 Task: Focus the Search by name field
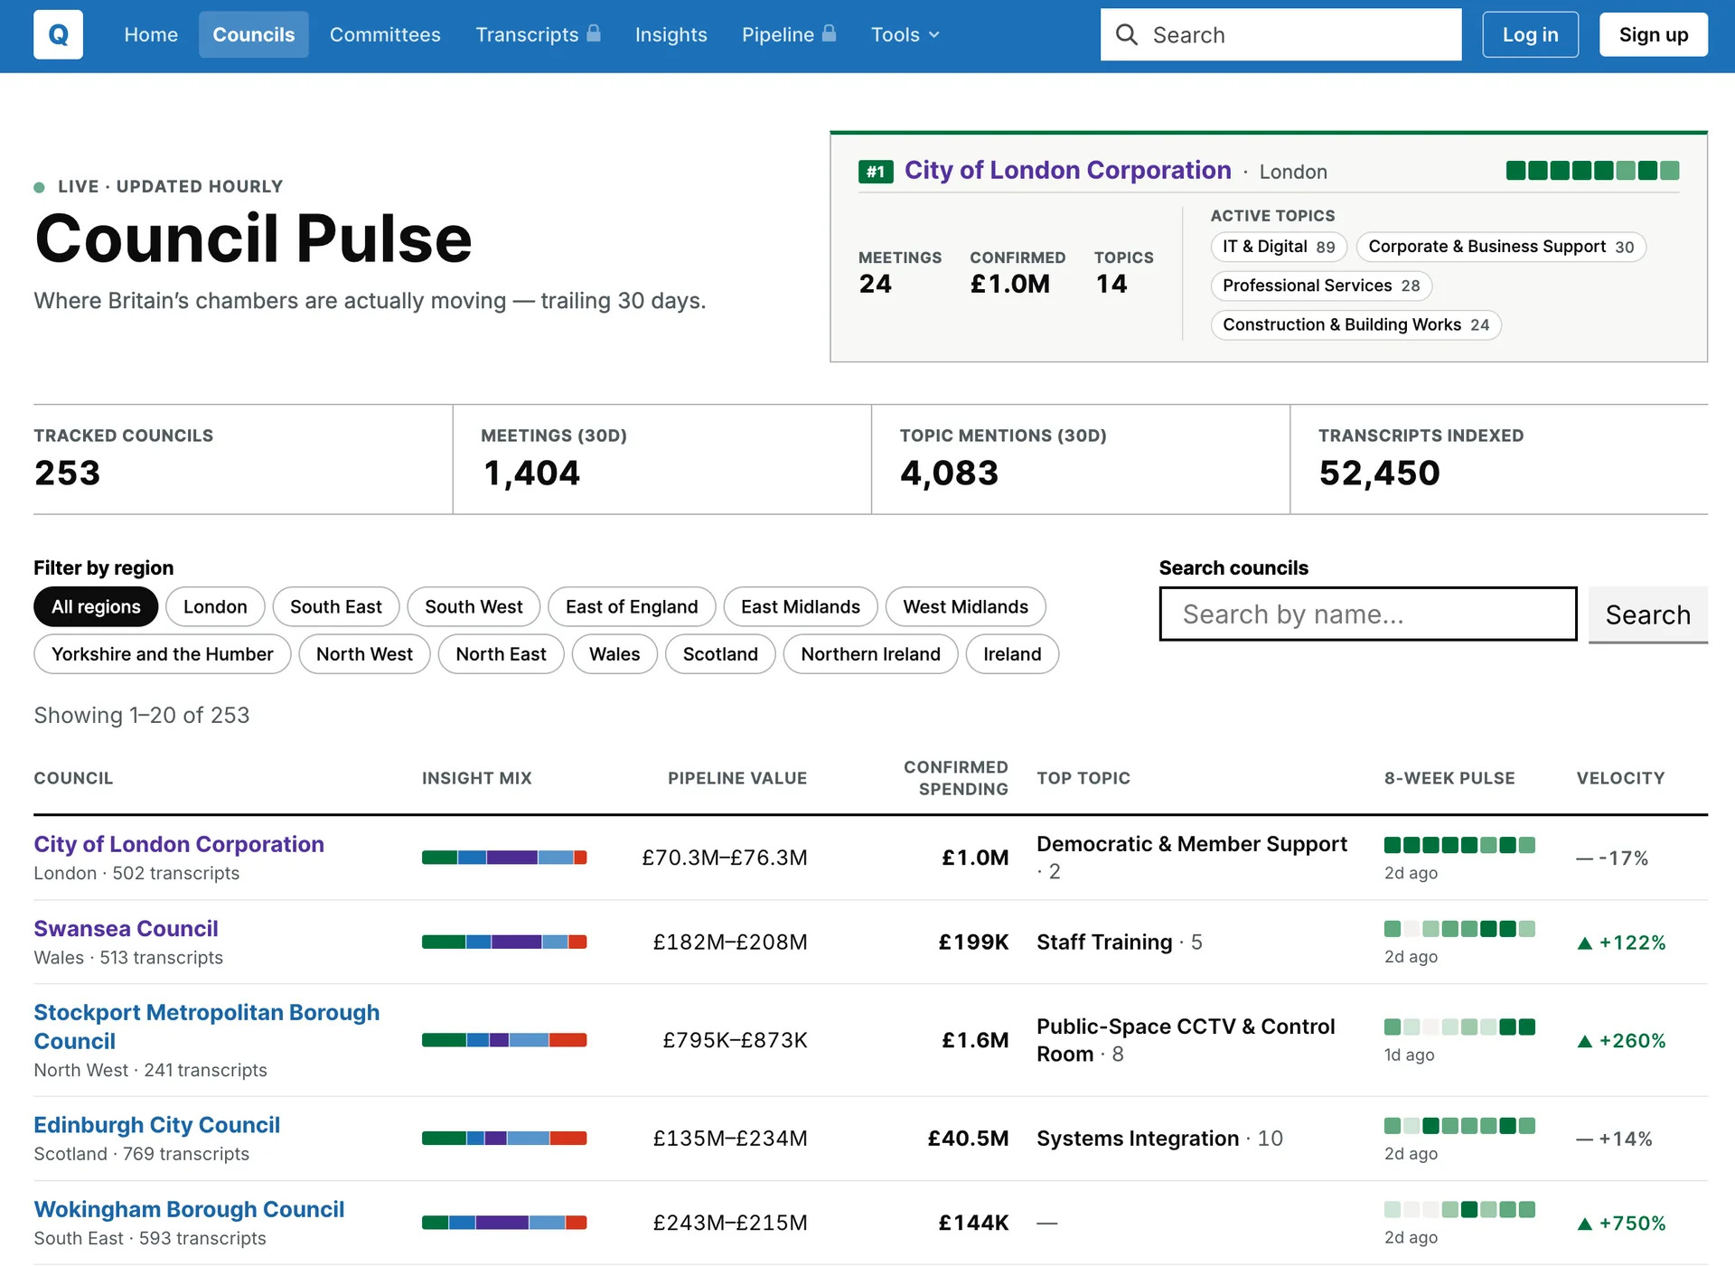click(x=1367, y=614)
